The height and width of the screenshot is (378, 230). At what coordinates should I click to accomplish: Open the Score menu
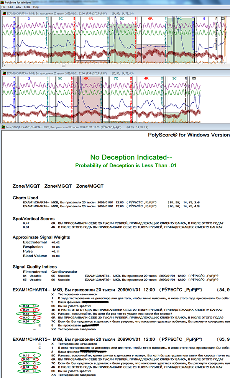[x=27, y=7]
